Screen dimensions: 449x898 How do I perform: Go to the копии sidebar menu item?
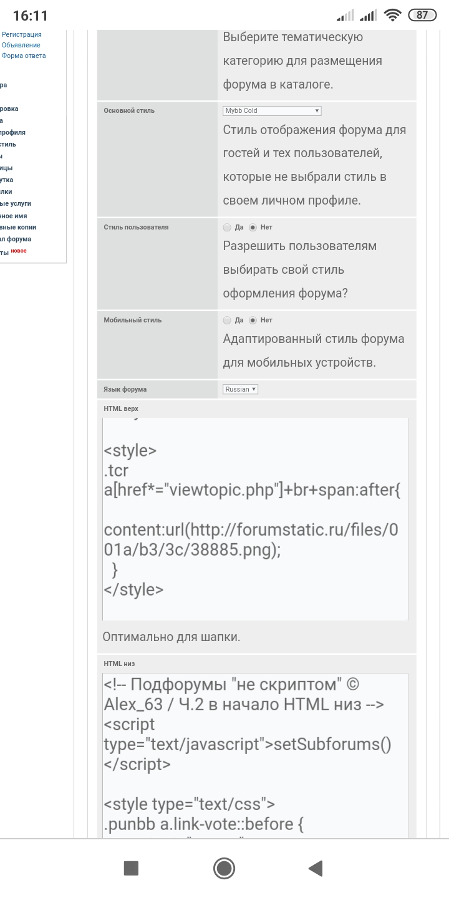[x=18, y=228]
